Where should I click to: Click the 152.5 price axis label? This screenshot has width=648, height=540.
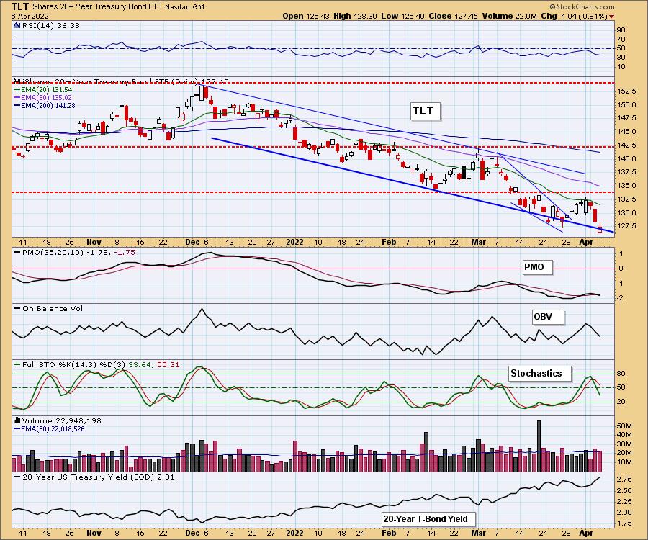[x=626, y=91]
